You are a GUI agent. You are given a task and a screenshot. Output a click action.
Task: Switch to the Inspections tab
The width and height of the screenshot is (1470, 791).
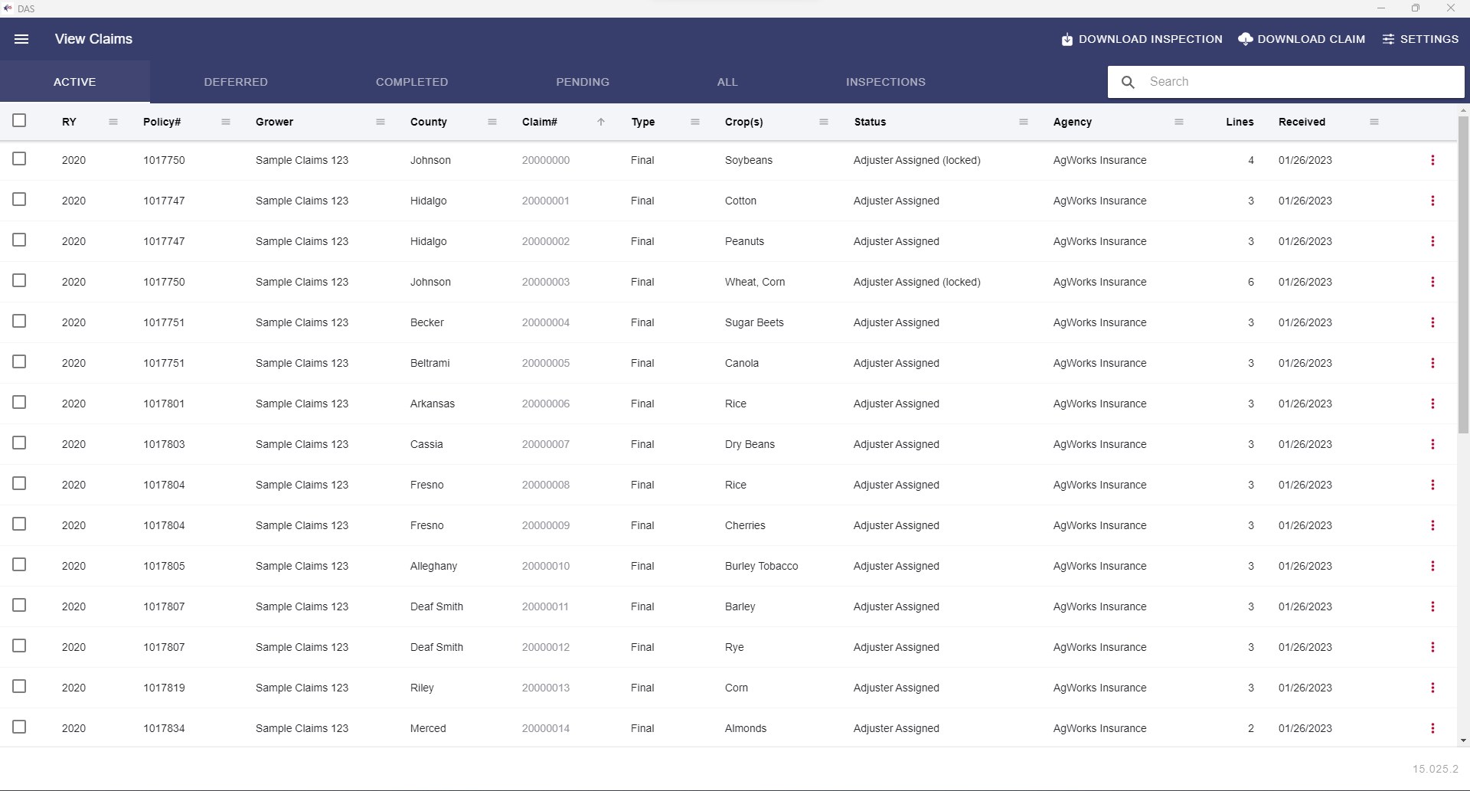886,82
